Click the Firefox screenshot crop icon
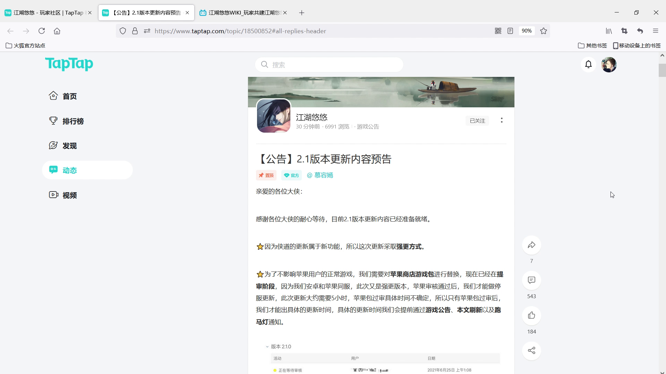Screen dimensions: 666x374 point(624,31)
